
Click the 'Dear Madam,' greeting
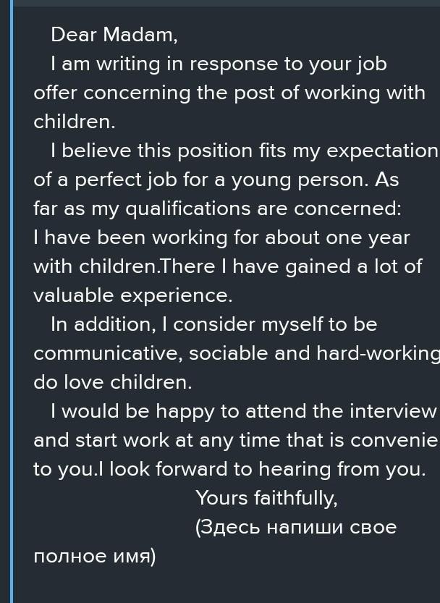tap(114, 35)
